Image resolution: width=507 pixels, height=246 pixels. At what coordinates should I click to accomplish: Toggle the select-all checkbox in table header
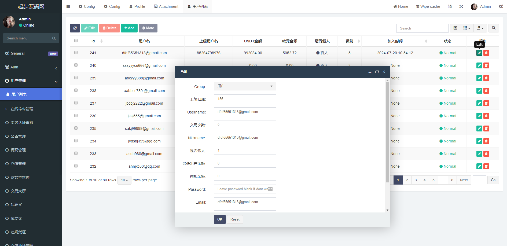76,41
